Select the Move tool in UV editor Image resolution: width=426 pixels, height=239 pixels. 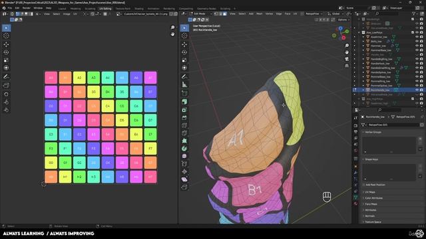tap(6, 44)
